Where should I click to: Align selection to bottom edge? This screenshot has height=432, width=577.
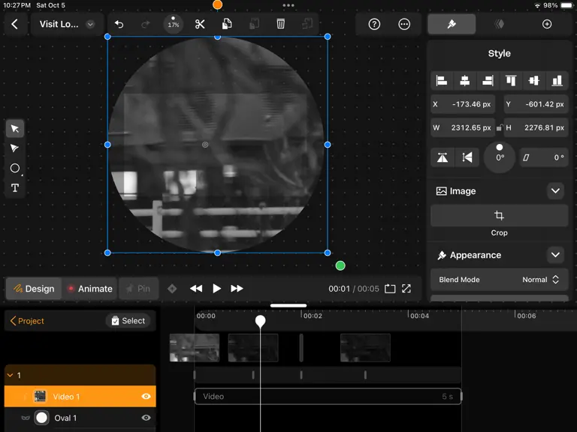click(x=557, y=80)
